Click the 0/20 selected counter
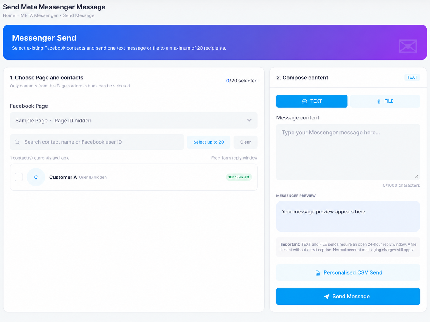430x322 pixels. pyautogui.click(x=242, y=81)
